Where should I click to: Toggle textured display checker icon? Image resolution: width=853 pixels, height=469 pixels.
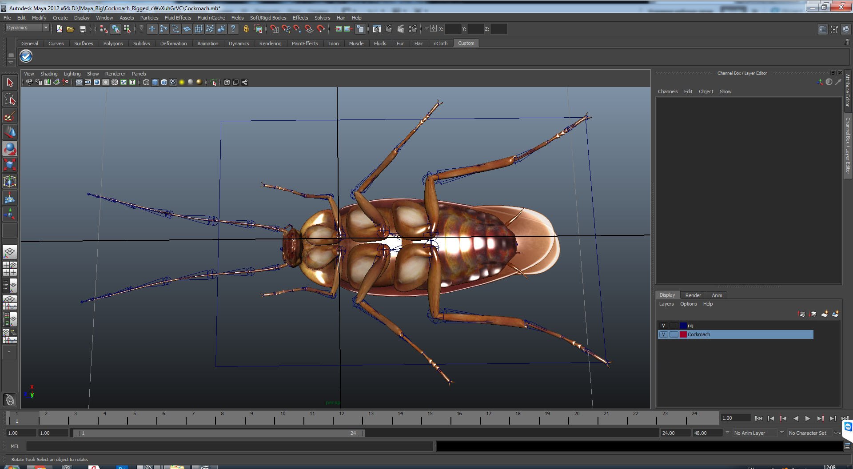click(173, 82)
